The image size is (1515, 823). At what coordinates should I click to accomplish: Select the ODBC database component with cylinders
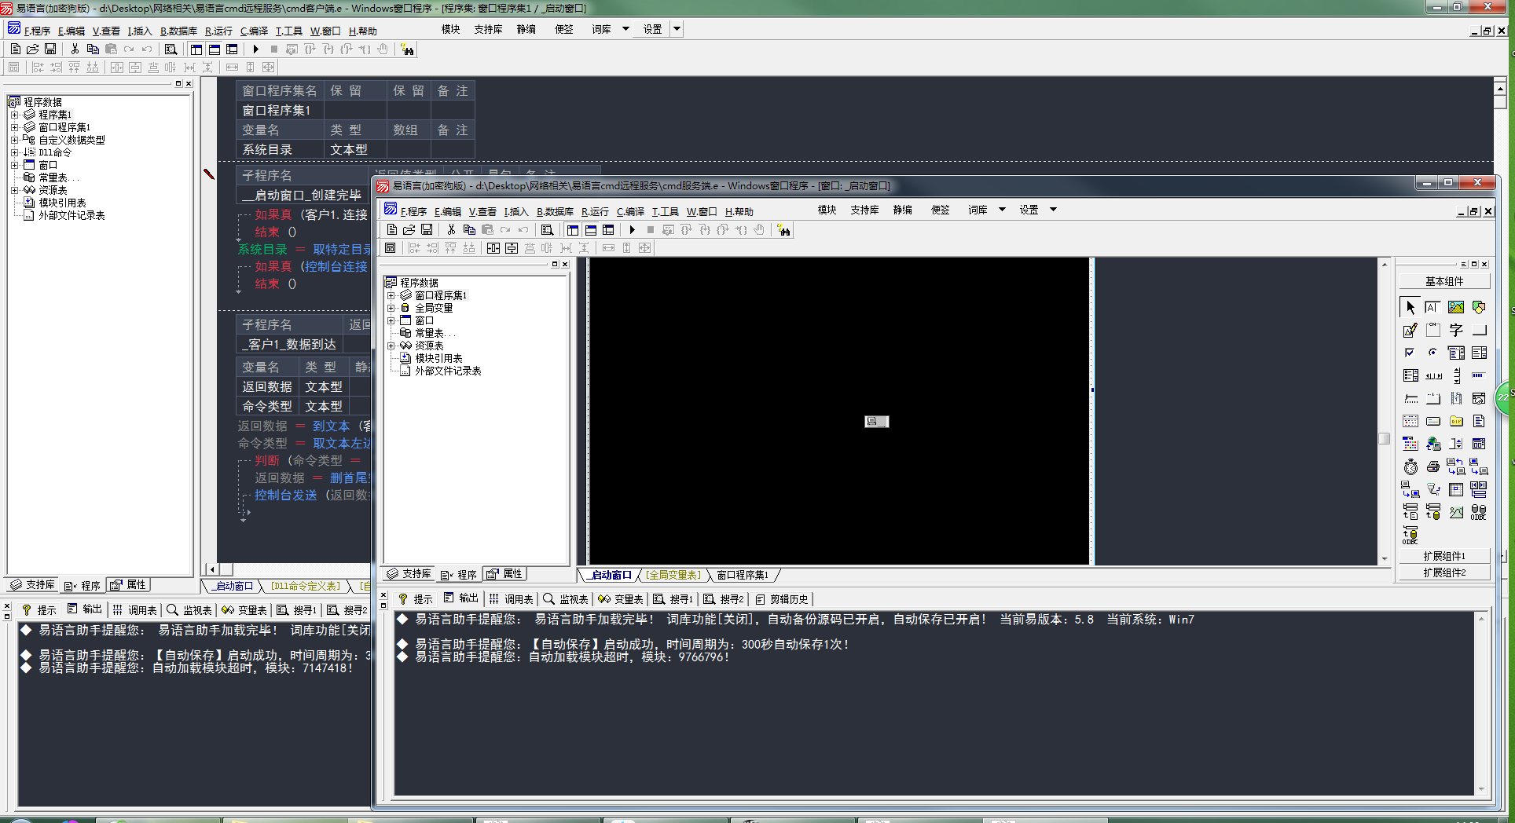pos(1479,513)
